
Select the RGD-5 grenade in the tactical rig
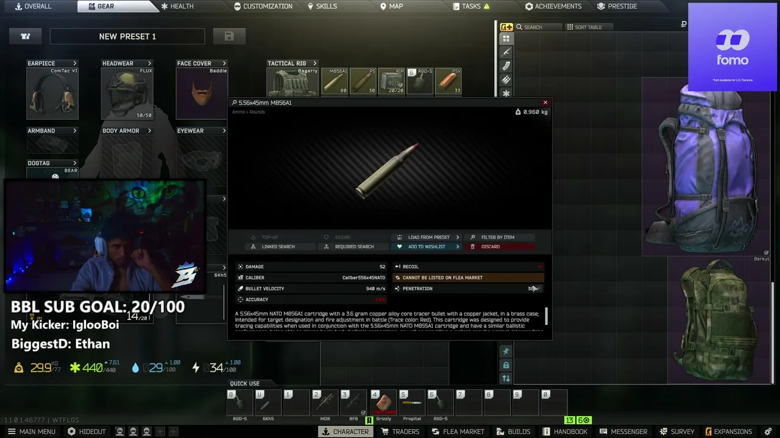tap(420, 82)
